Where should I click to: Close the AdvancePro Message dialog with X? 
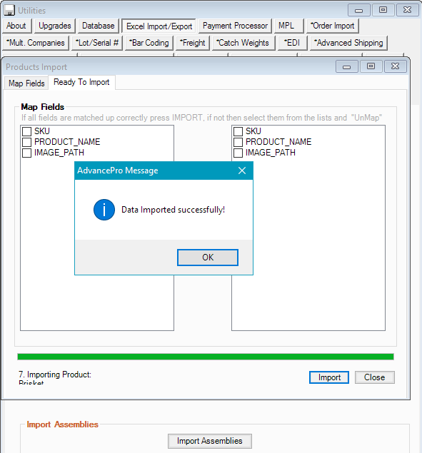[242, 170]
